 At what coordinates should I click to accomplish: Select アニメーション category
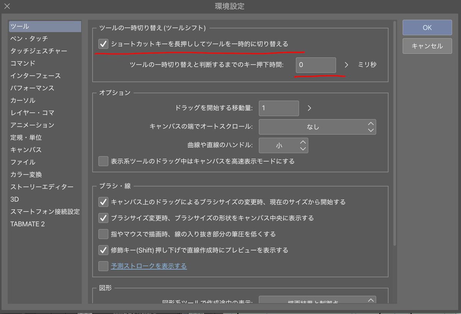pyautogui.click(x=45, y=125)
